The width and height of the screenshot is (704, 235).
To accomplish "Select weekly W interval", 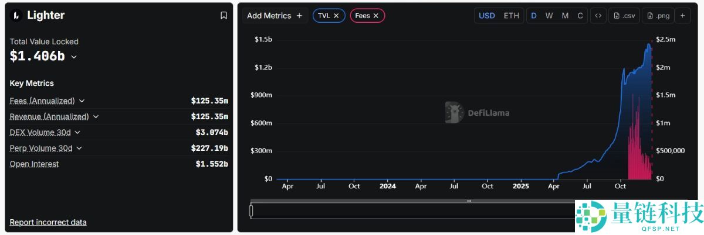I will coord(549,16).
